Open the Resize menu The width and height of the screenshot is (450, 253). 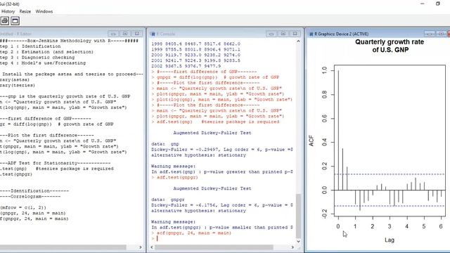coord(25,11)
